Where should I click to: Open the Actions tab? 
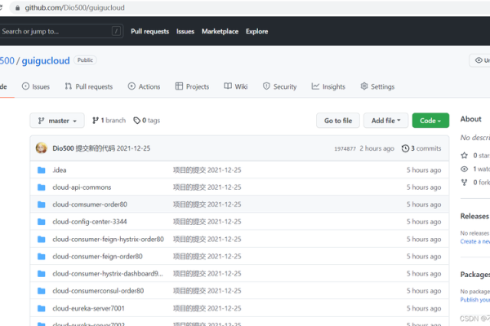coord(144,86)
